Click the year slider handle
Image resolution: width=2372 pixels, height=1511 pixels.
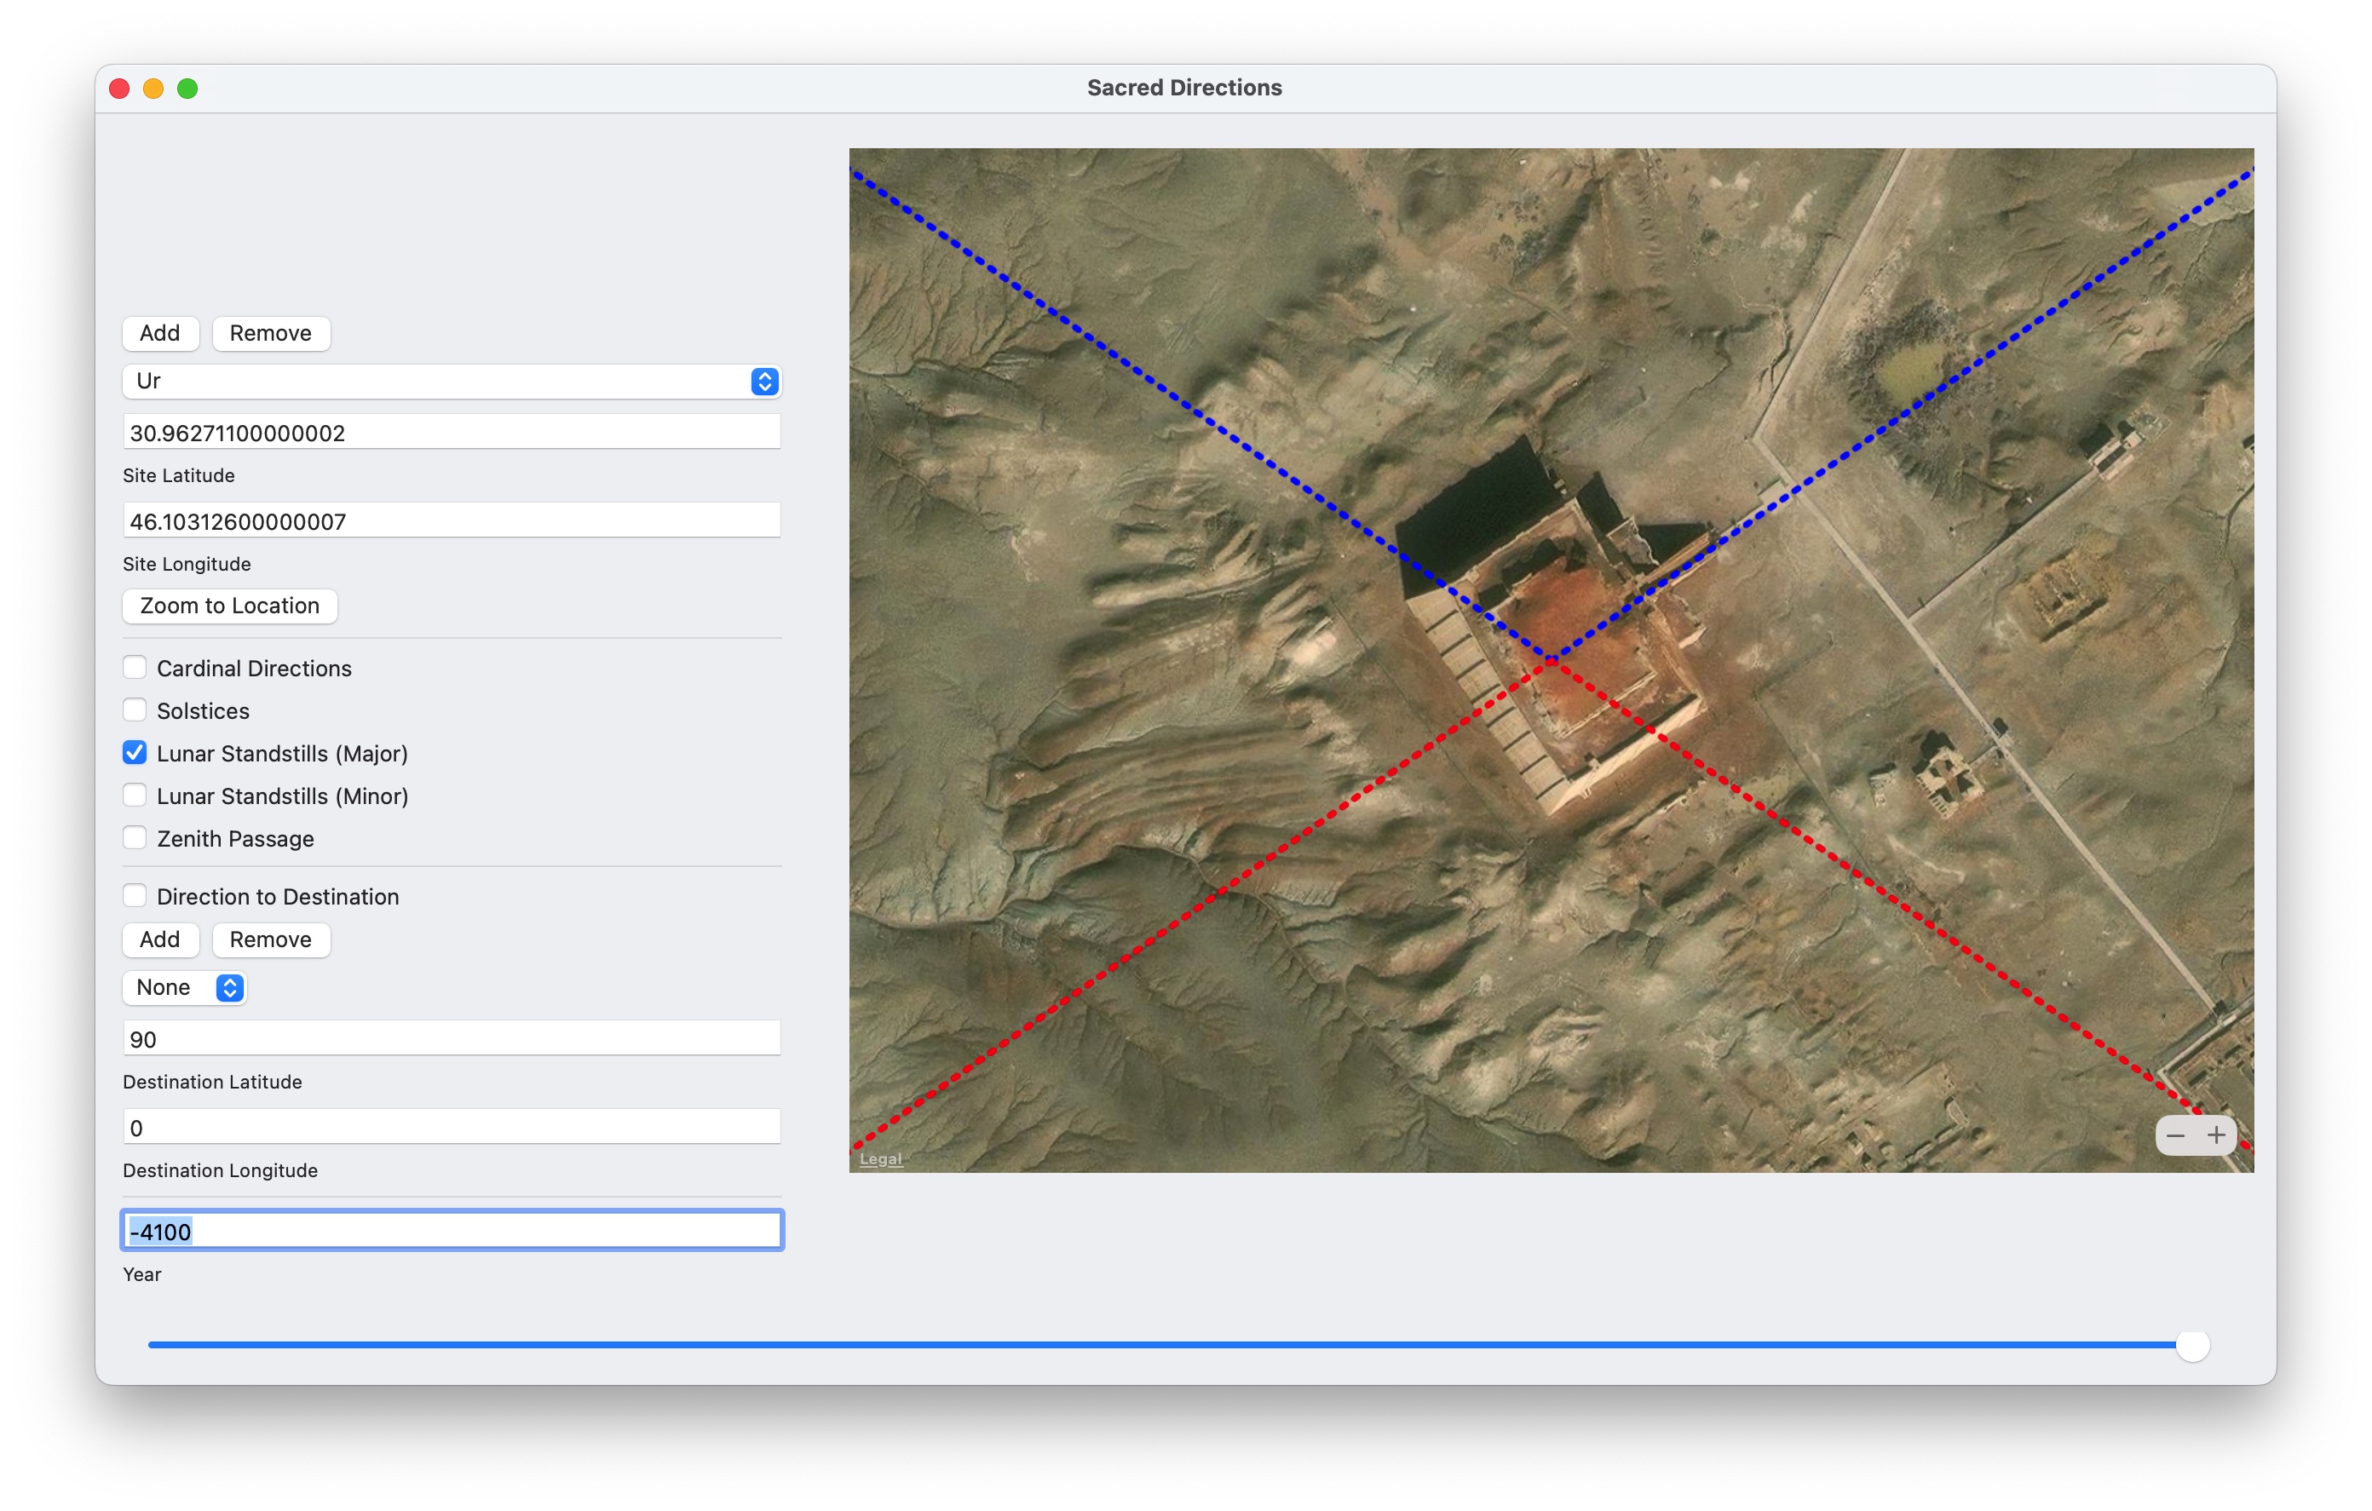[2191, 1345]
